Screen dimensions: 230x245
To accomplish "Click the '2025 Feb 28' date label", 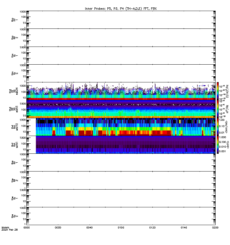I will click(x=10, y=230).
